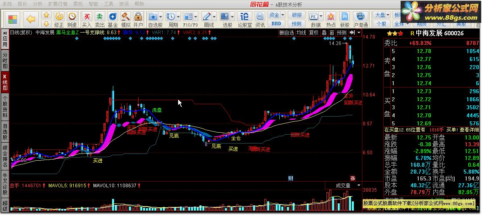482x215 pixels.
Task: Open the 新股 IPO icon
Action: click(x=345, y=19)
